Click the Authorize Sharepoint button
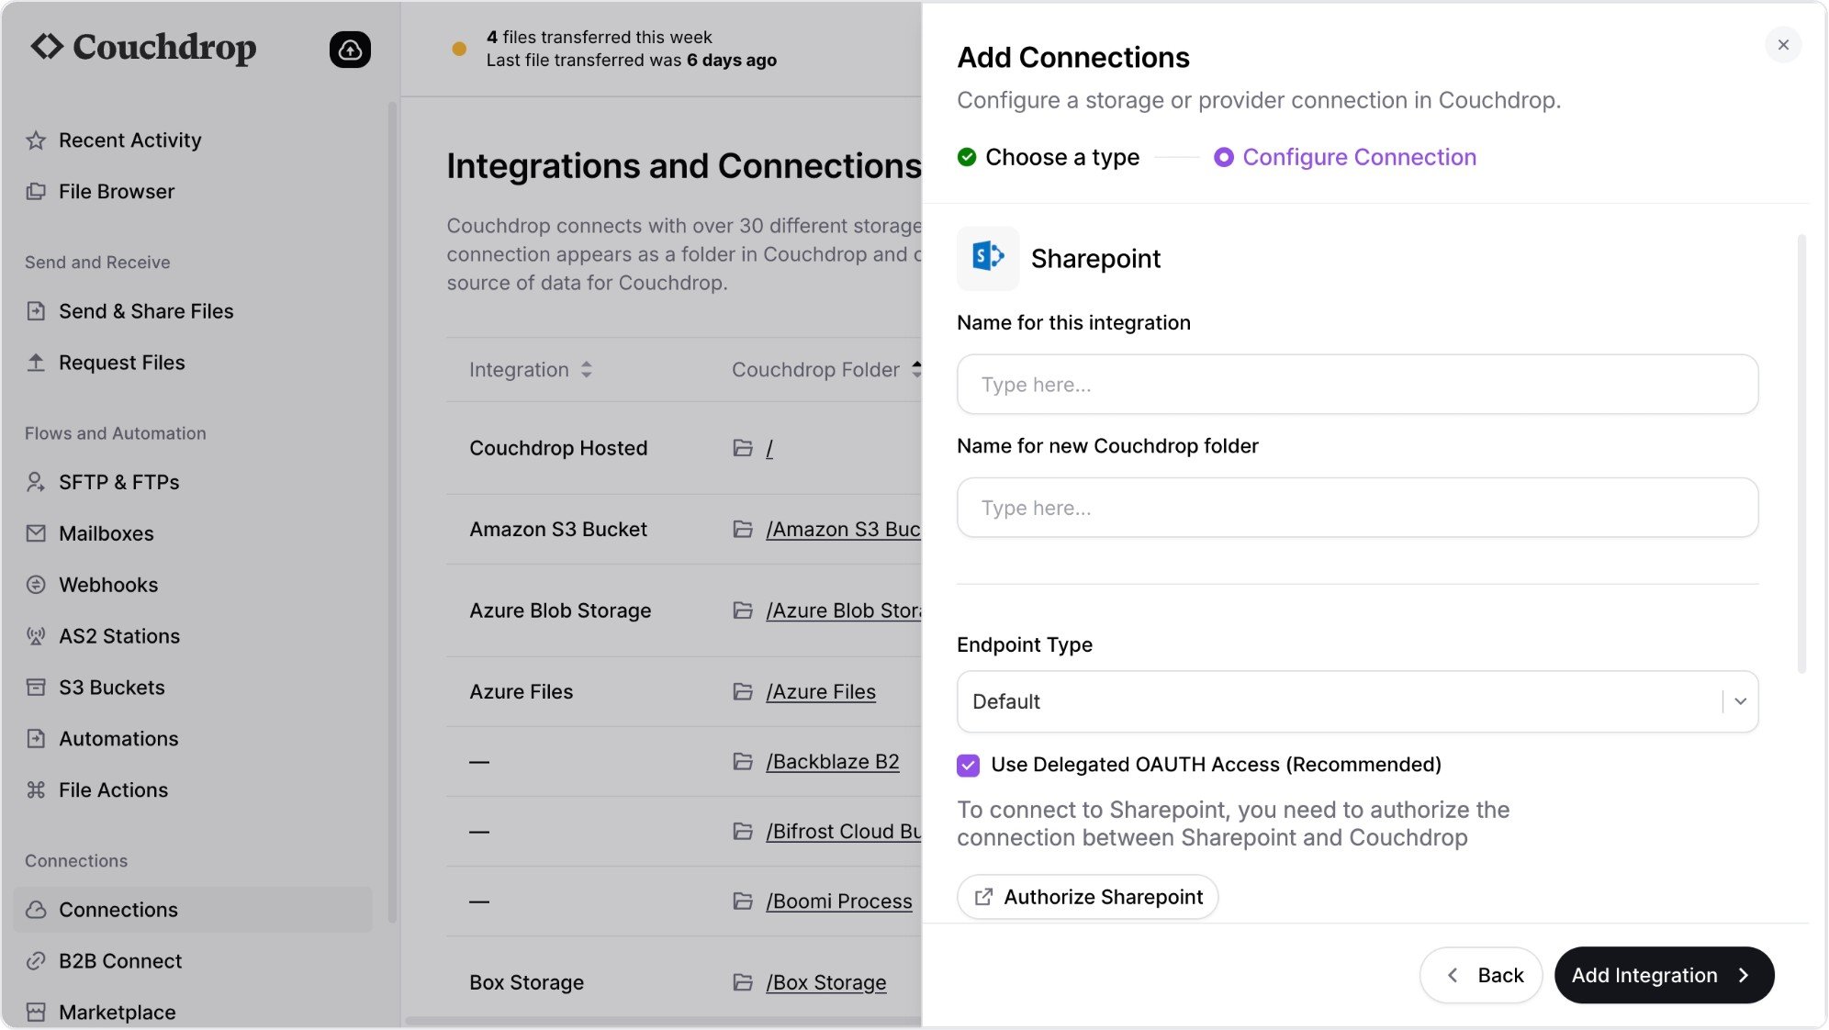Image resolution: width=1829 pixels, height=1030 pixels. (x=1087, y=897)
